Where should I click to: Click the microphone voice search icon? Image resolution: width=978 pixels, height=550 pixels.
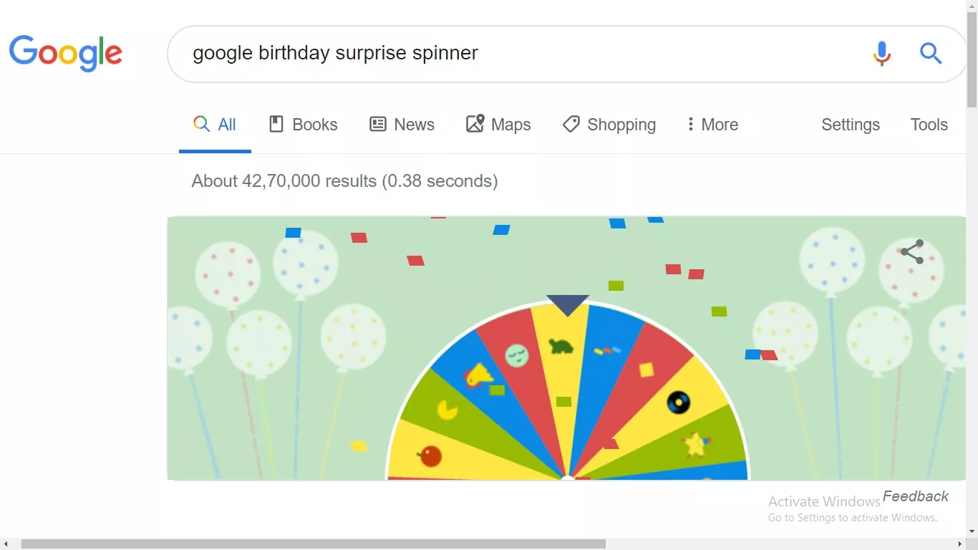click(882, 54)
